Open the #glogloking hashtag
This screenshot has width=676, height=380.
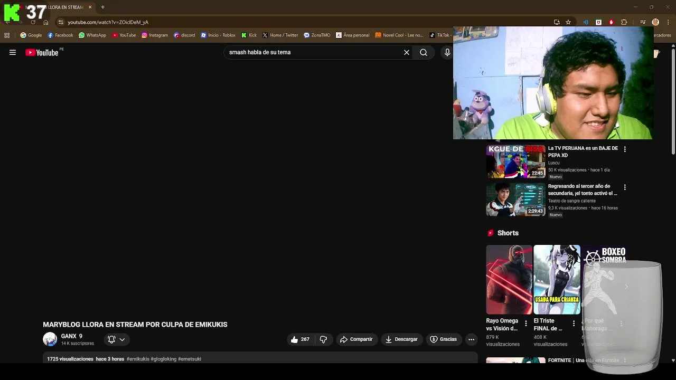coord(164,359)
